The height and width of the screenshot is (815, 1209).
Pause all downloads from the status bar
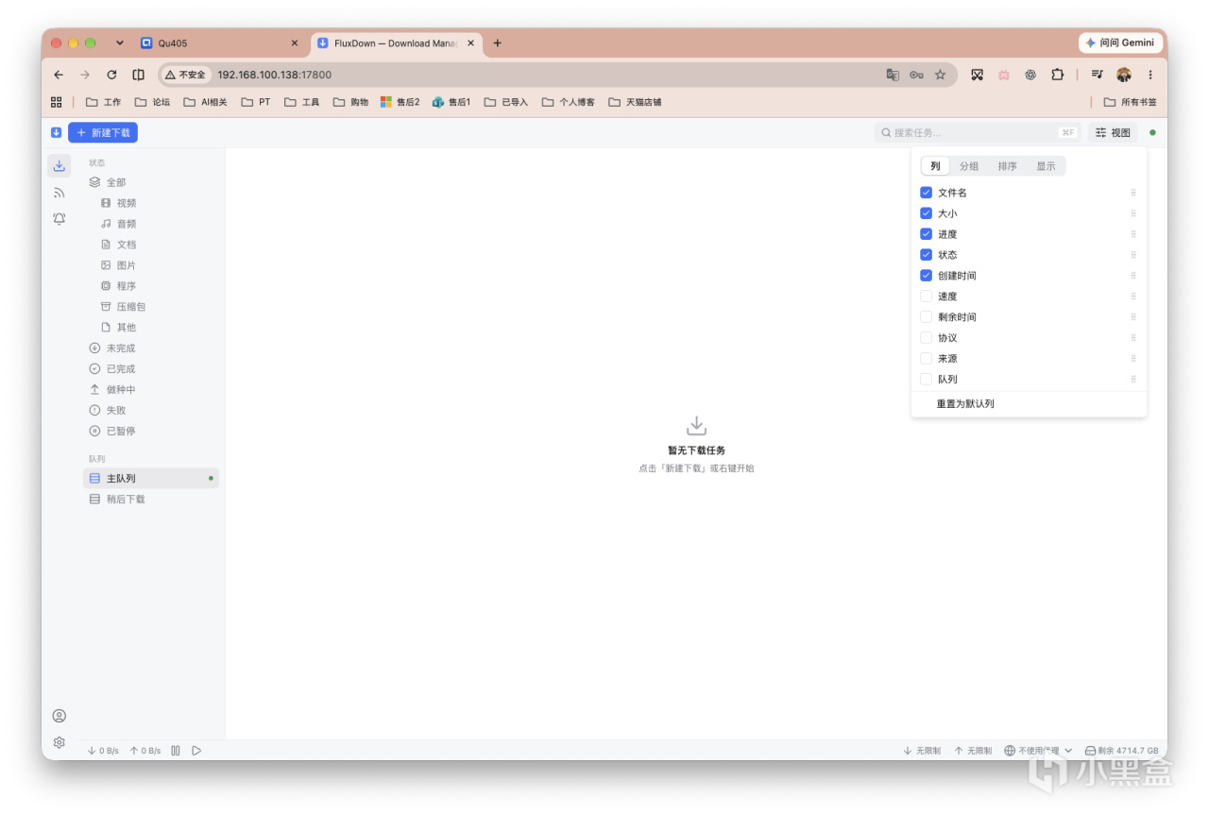click(x=176, y=751)
